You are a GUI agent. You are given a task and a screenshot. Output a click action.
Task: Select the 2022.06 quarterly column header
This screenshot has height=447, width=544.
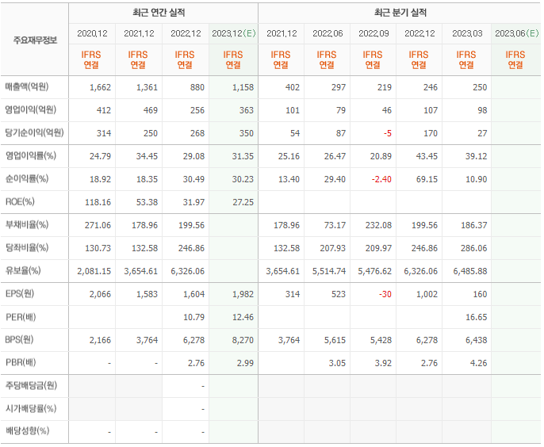(328, 33)
